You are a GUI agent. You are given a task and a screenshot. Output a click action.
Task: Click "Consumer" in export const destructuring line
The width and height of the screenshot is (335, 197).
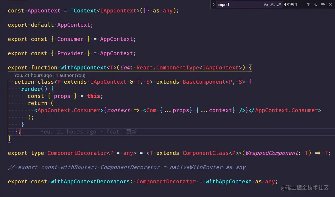click(70, 39)
